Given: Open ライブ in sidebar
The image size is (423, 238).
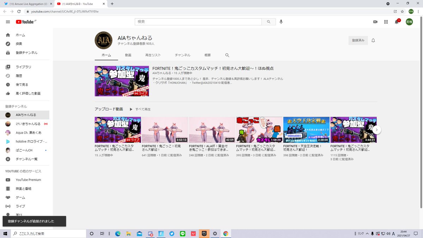Looking at the screenshot, I should 25,206.
